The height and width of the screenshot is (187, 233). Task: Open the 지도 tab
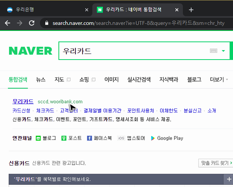pos(59,80)
